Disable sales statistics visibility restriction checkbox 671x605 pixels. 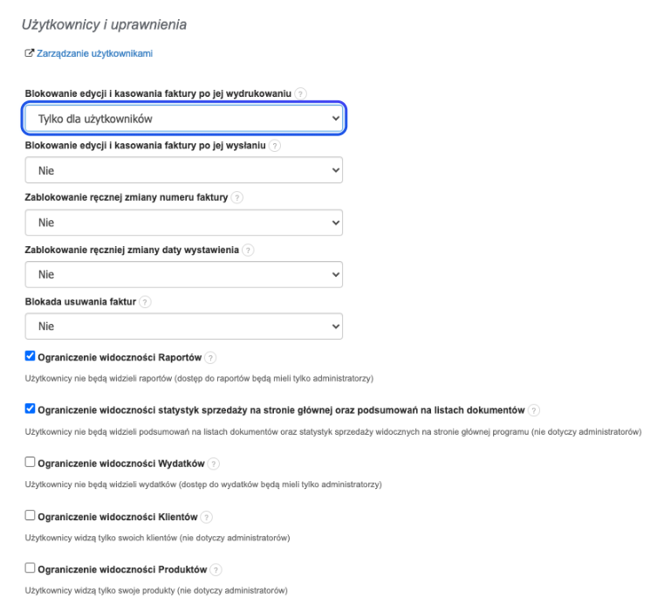[31, 409]
